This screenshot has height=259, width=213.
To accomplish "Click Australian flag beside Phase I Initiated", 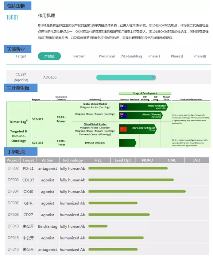I will 123,107.
